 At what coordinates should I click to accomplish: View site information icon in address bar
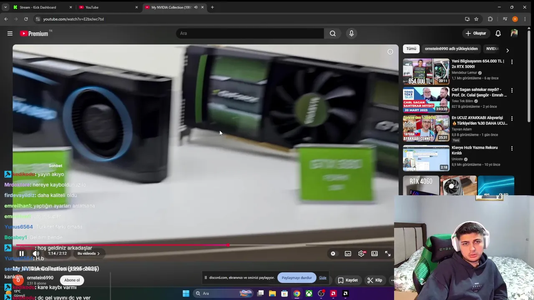[x=38, y=19]
